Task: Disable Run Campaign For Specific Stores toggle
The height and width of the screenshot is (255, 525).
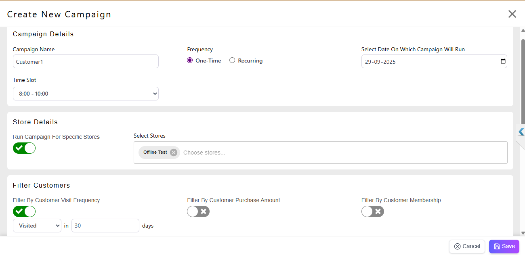Action: coord(24,148)
